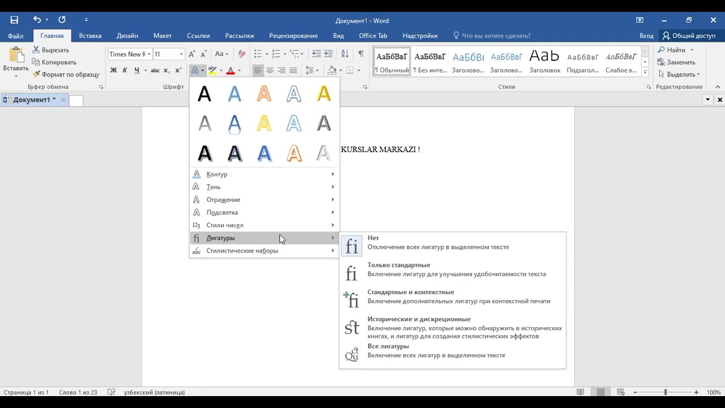This screenshot has height=408, width=725.
Task: Switch to the Вставка ribbon tab
Action: click(90, 35)
